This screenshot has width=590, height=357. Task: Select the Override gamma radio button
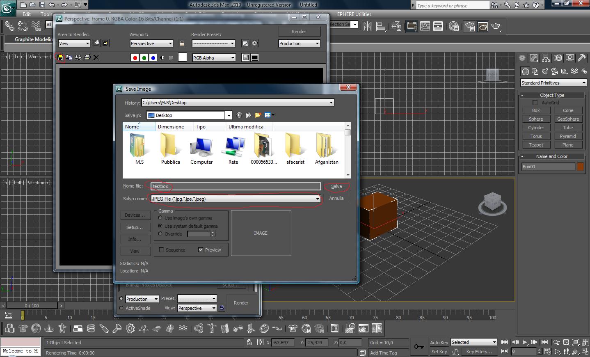[160, 234]
